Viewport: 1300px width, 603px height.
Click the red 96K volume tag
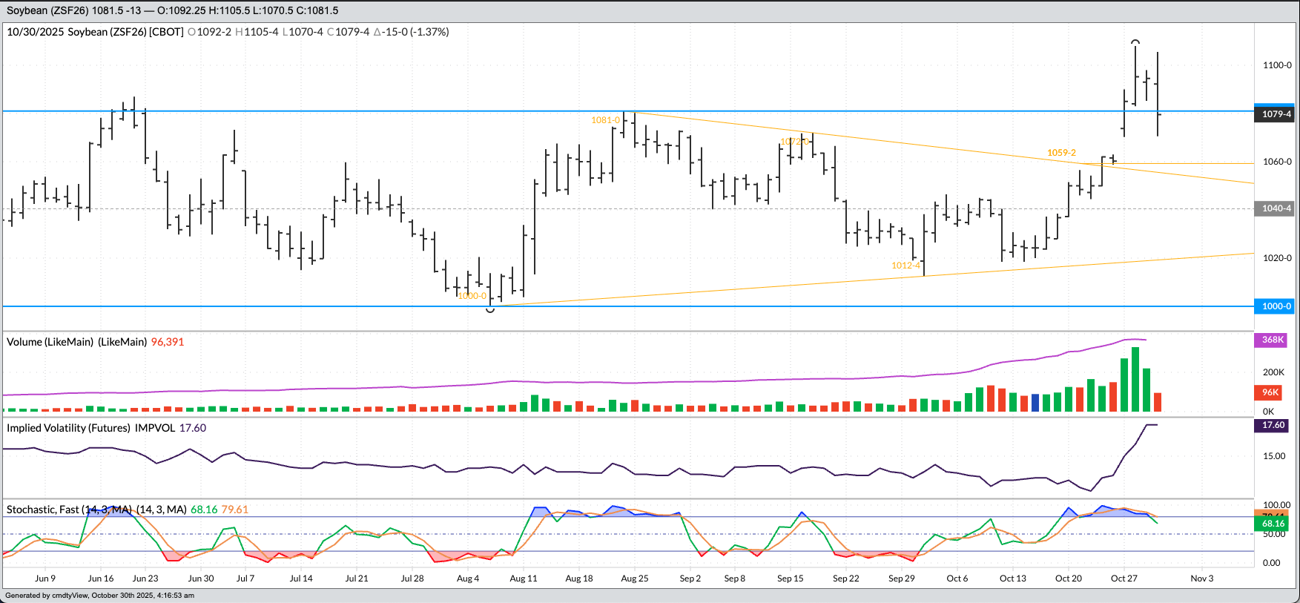click(x=1270, y=392)
